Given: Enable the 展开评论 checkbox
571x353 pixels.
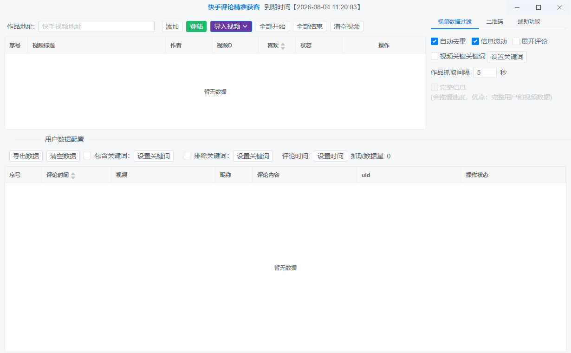Looking at the screenshot, I should tap(516, 41).
